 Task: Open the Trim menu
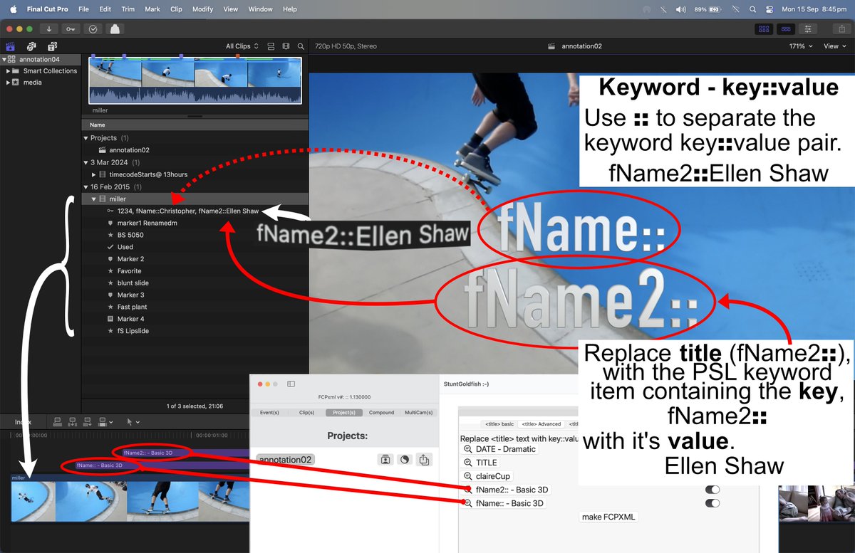pos(128,9)
